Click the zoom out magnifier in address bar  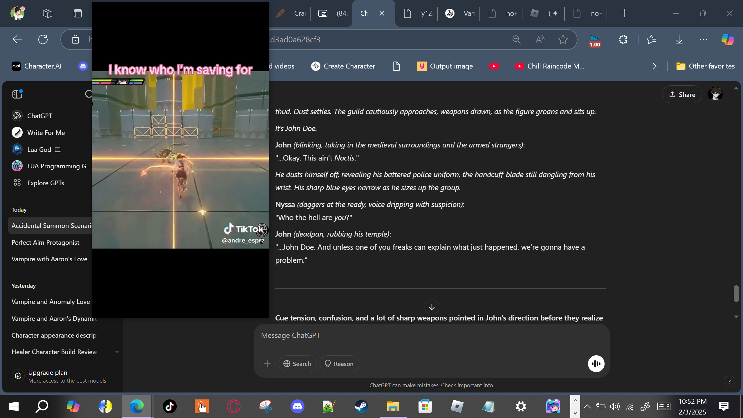pyautogui.click(x=516, y=39)
